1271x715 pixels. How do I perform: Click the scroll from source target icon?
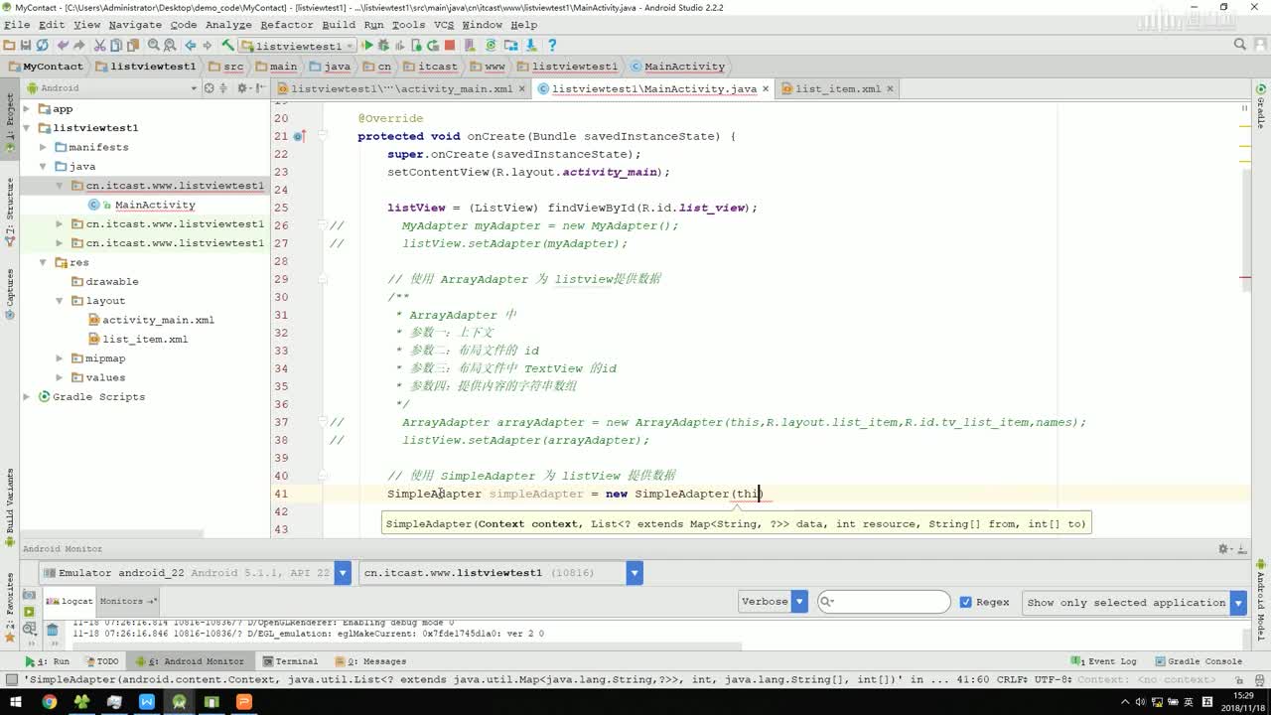tap(209, 87)
